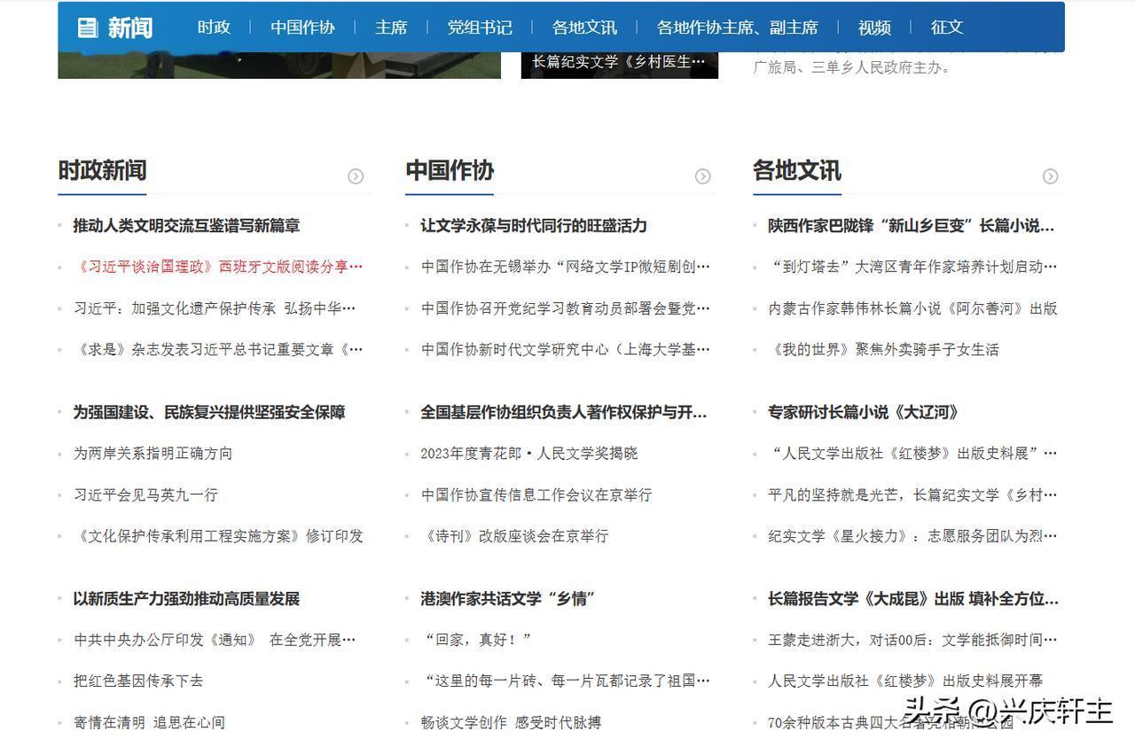Image resolution: width=1135 pixels, height=747 pixels.
Task: Click the 时政新闻 section heading
Action: click(x=102, y=170)
